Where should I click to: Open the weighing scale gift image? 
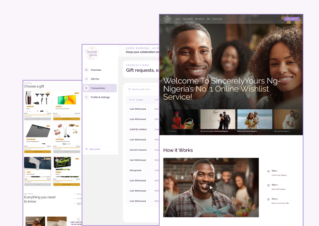coord(38,131)
